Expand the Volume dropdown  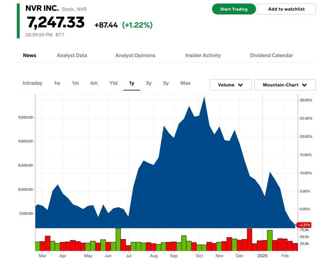click(230, 85)
